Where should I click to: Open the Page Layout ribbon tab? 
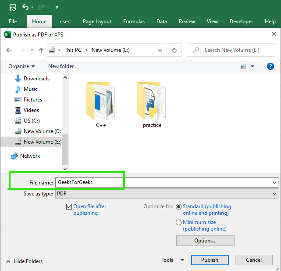97,22
